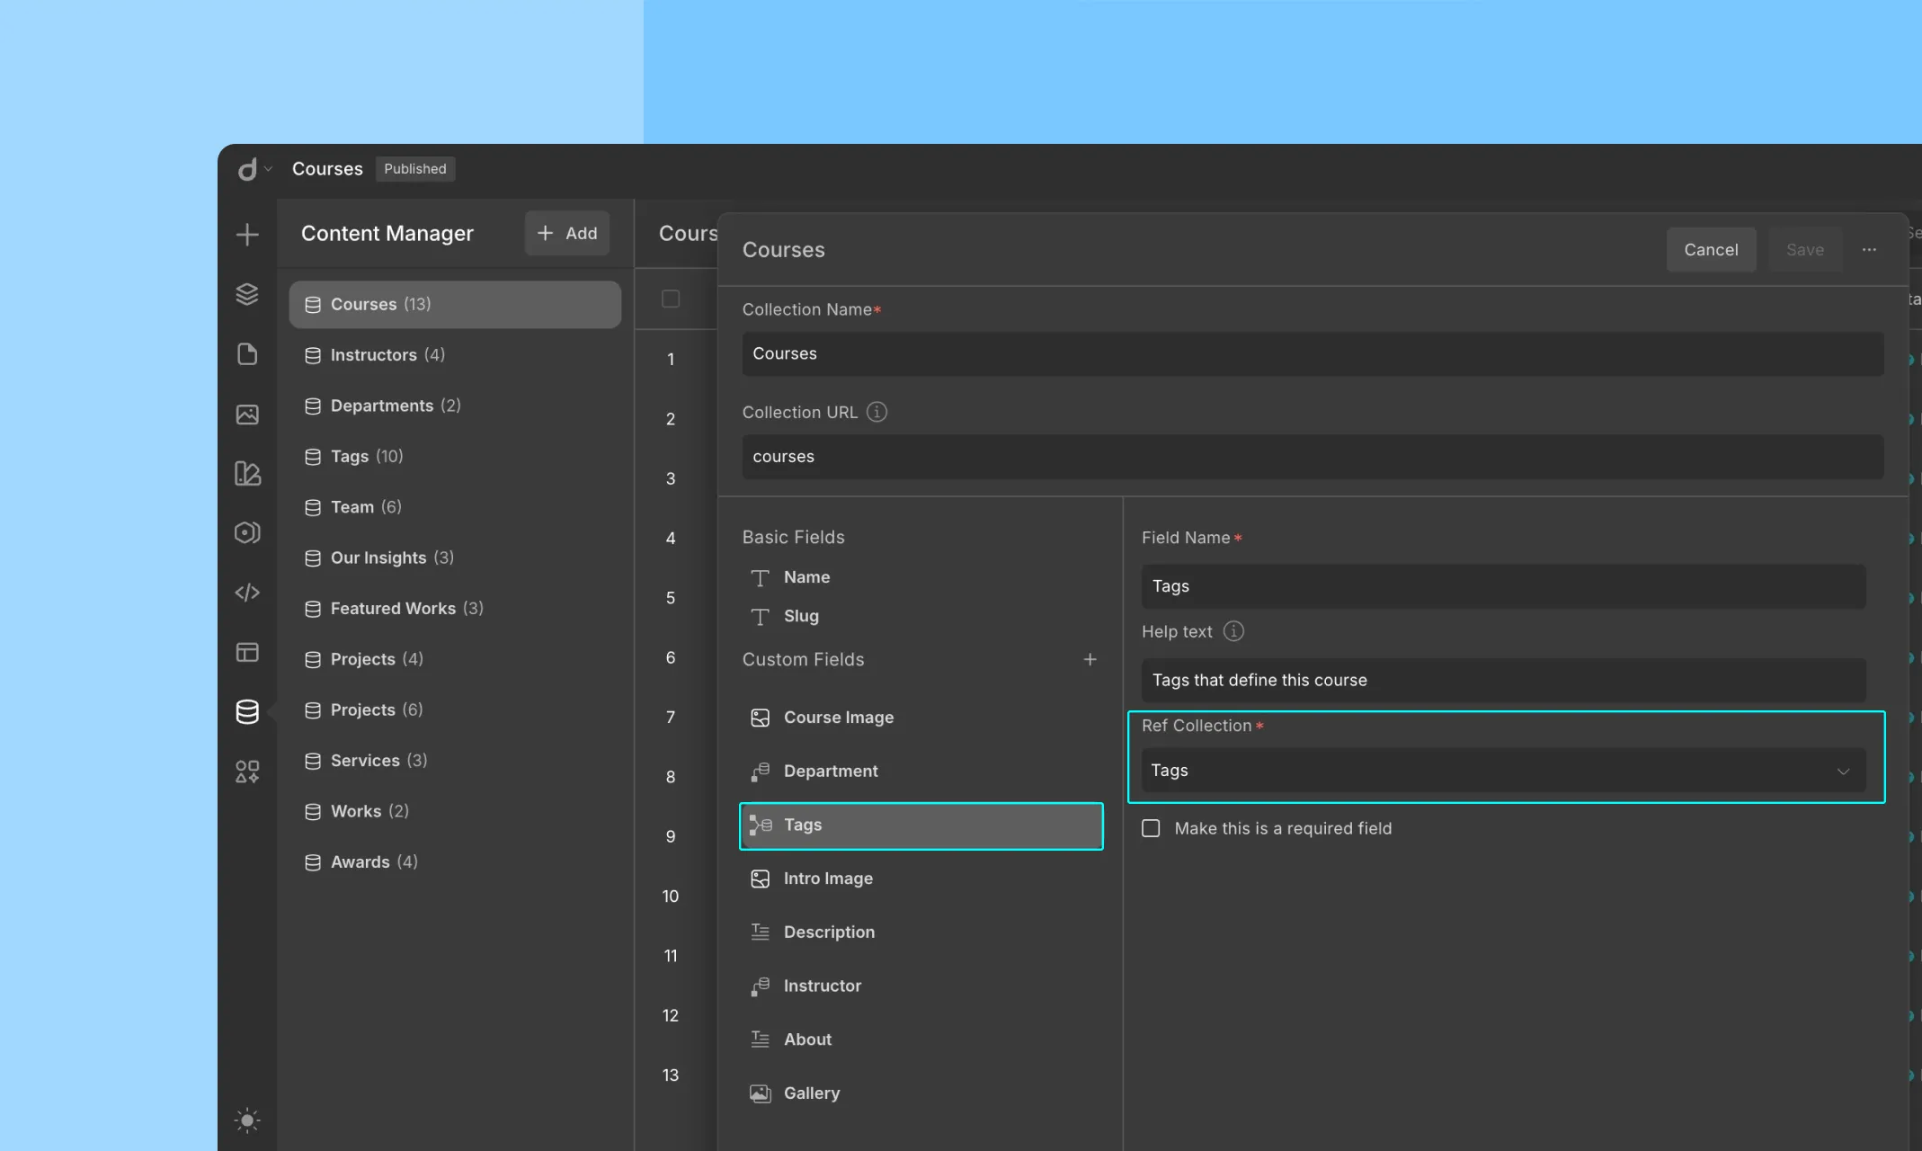Click row number 10 in table
This screenshot has height=1151, width=1922.
tap(671, 897)
